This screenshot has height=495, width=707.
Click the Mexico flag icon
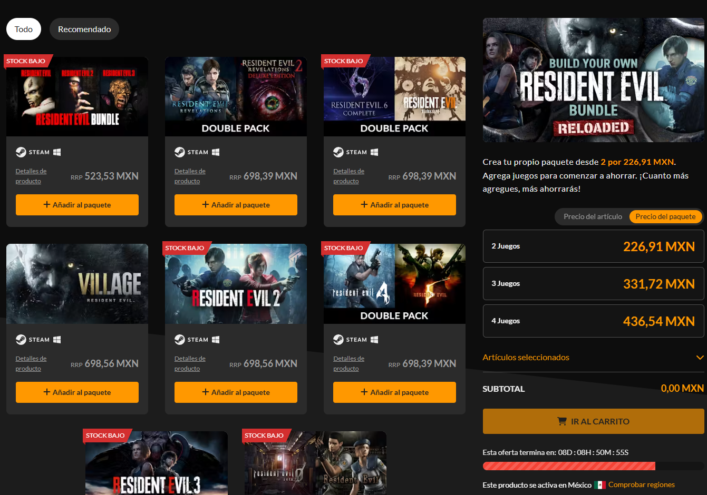pyautogui.click(x=600, y=484)
